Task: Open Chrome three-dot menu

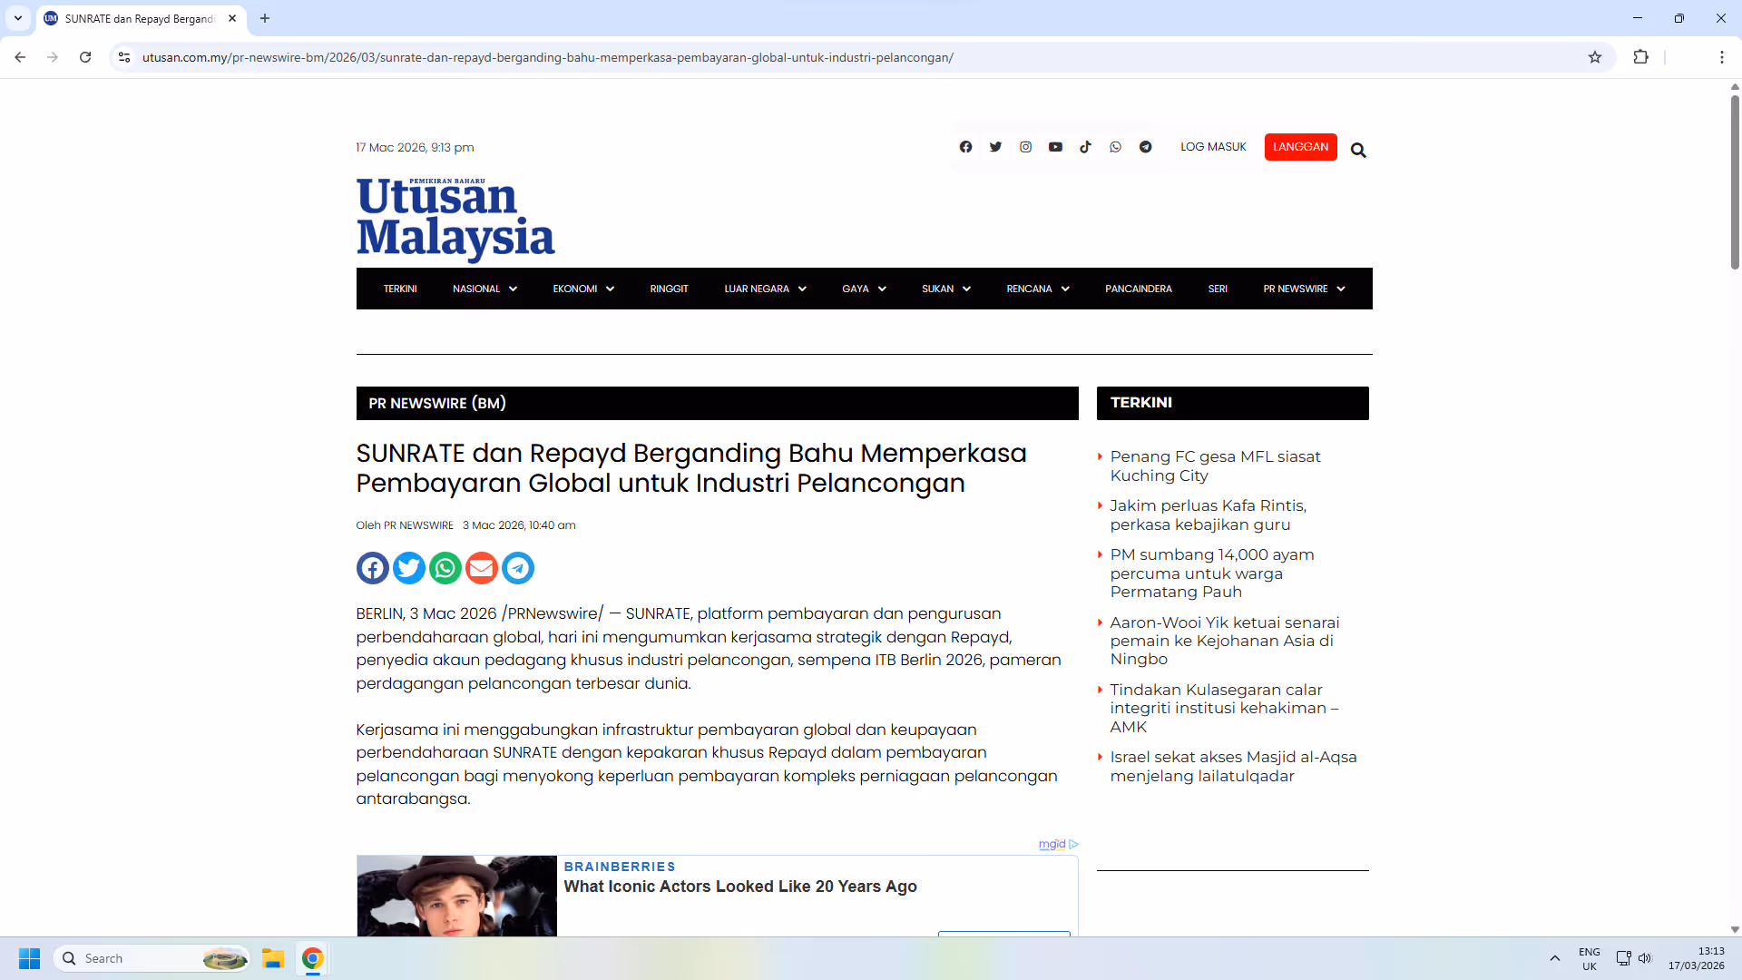Action: point(1721,57)
